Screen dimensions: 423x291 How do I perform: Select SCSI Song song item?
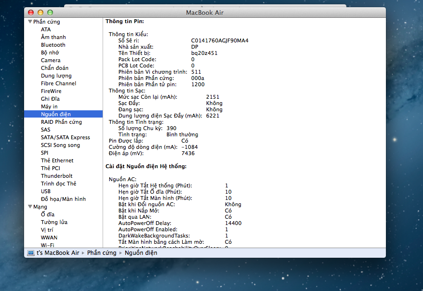[60, 145]
